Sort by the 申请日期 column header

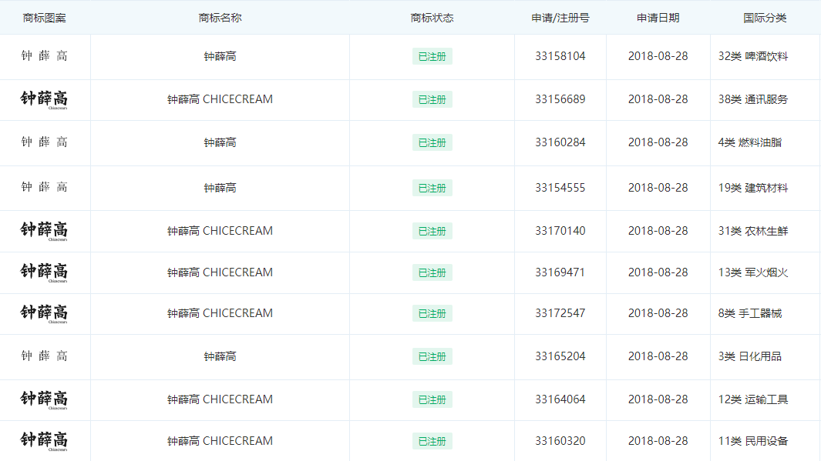[658, 18]
